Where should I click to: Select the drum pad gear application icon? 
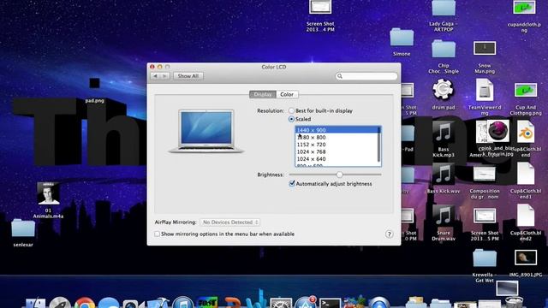point(443,89)
